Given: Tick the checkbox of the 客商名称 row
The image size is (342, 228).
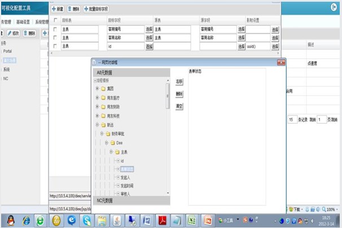Looking at the screenshot, I should (55, 37).
